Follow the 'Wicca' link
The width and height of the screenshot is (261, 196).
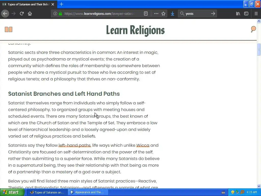[x=143, y=145]
